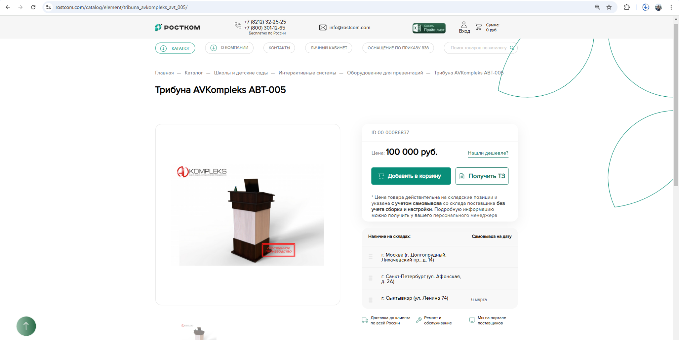Open ЛИЧНЫЙ КАБИНЕТ menu item
The image size is (679, 340).
[x=329, y=48]
